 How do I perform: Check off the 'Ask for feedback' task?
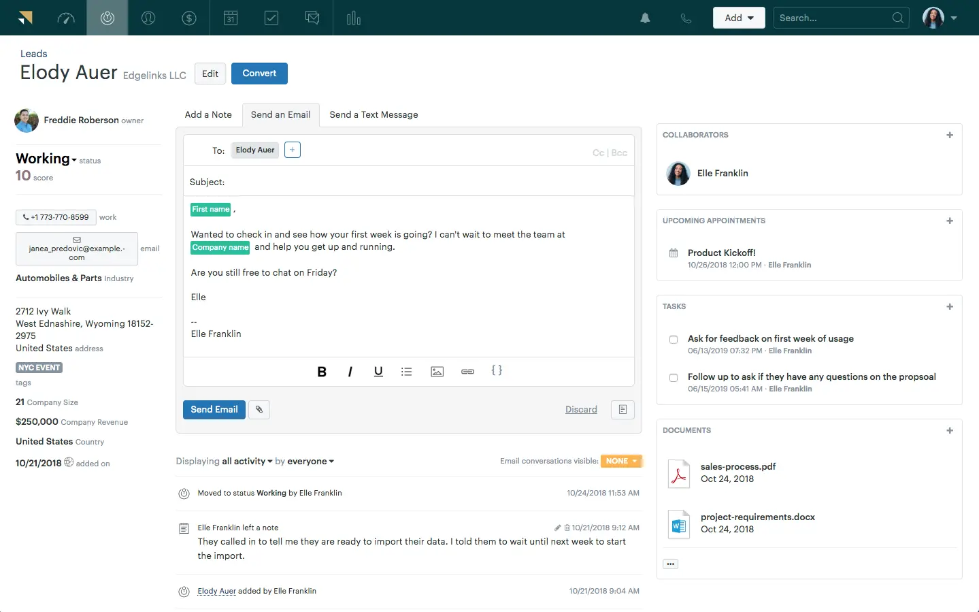[673, 340]
